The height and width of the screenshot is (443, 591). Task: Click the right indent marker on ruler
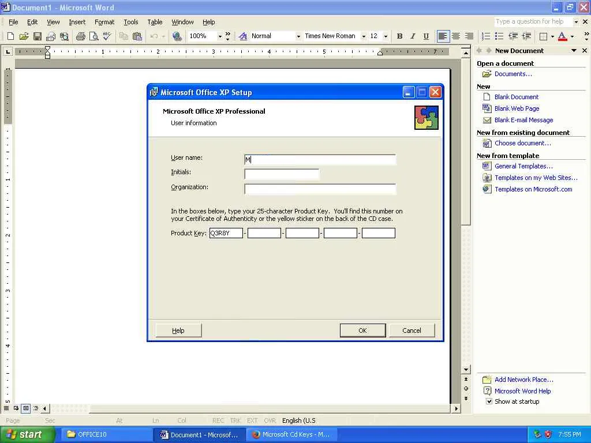coord(380,52)
